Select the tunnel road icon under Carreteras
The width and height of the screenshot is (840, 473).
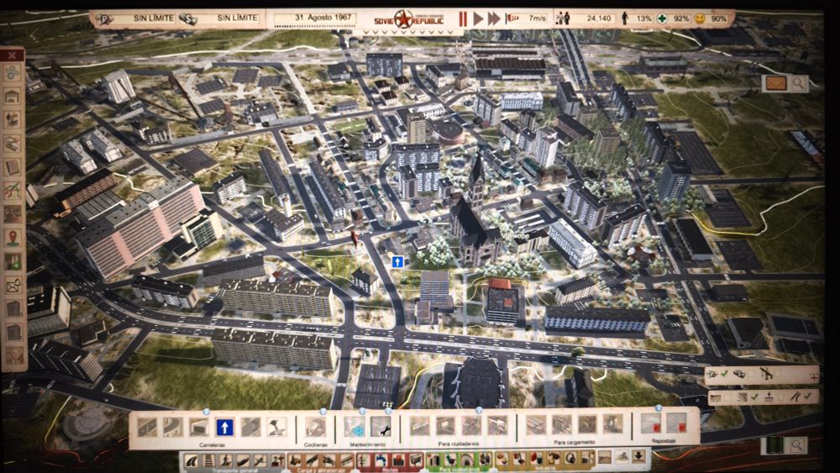199,428
